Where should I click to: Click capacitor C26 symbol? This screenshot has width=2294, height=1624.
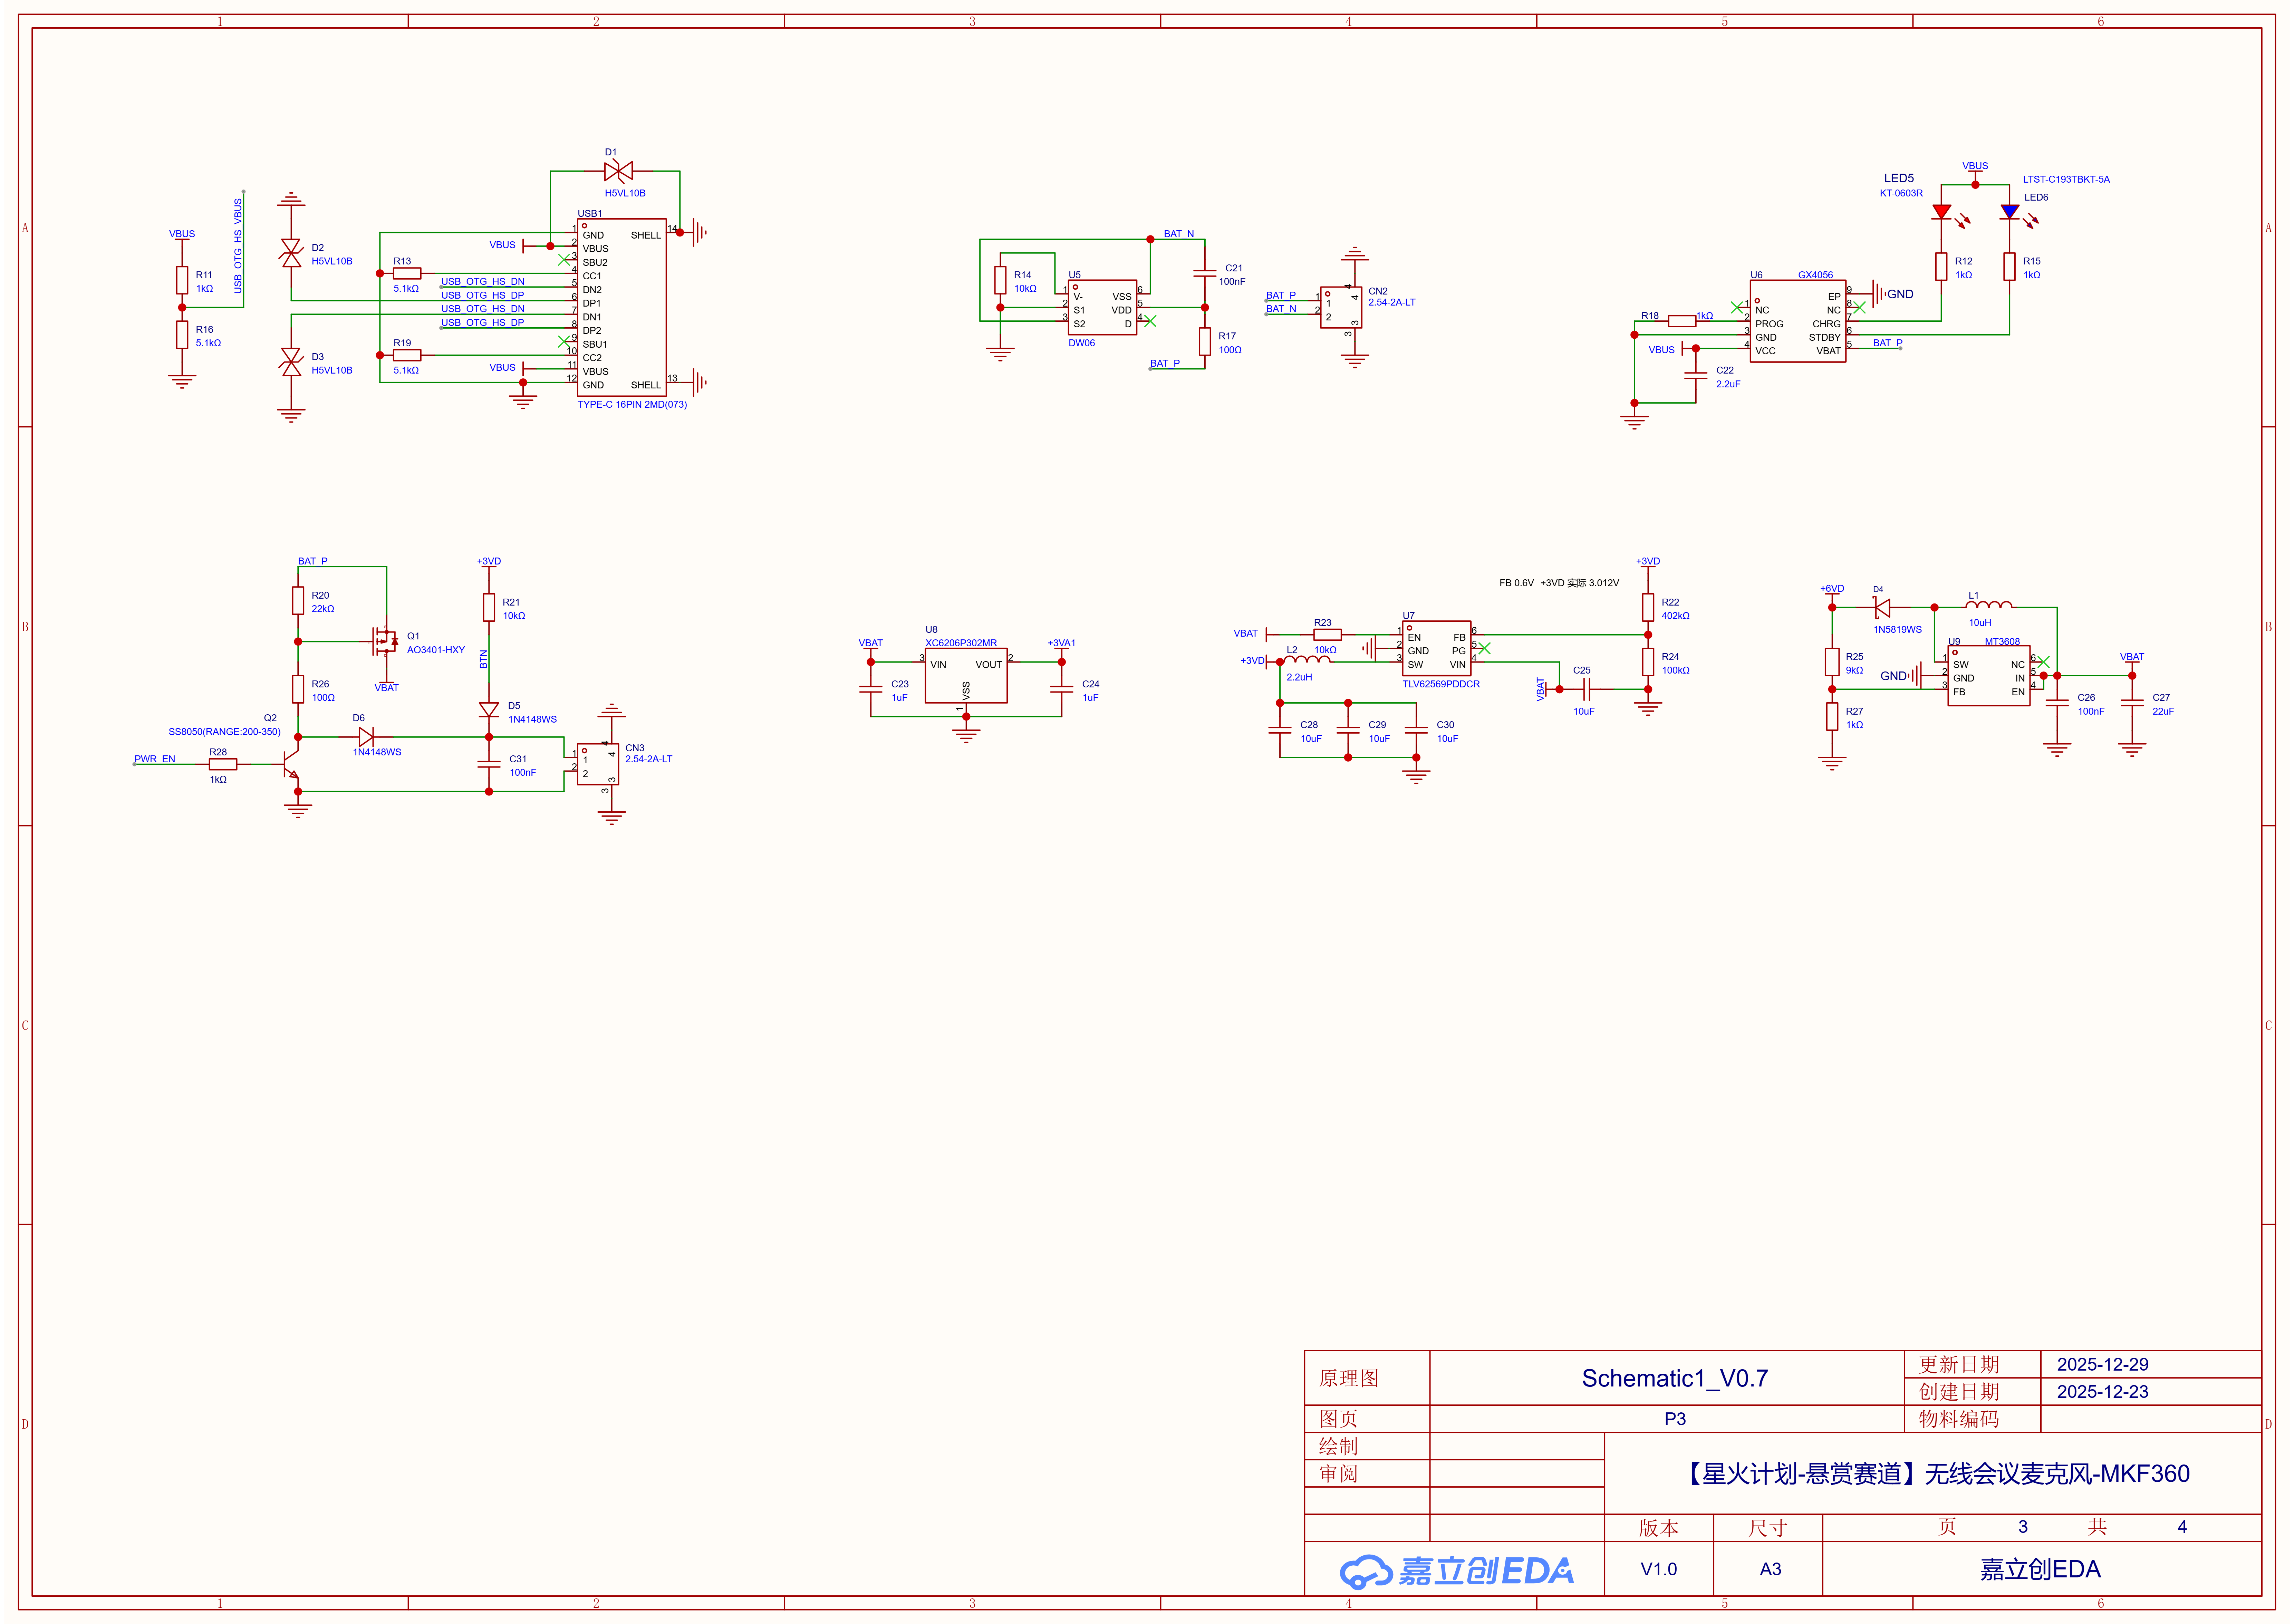pos(2057,703)
